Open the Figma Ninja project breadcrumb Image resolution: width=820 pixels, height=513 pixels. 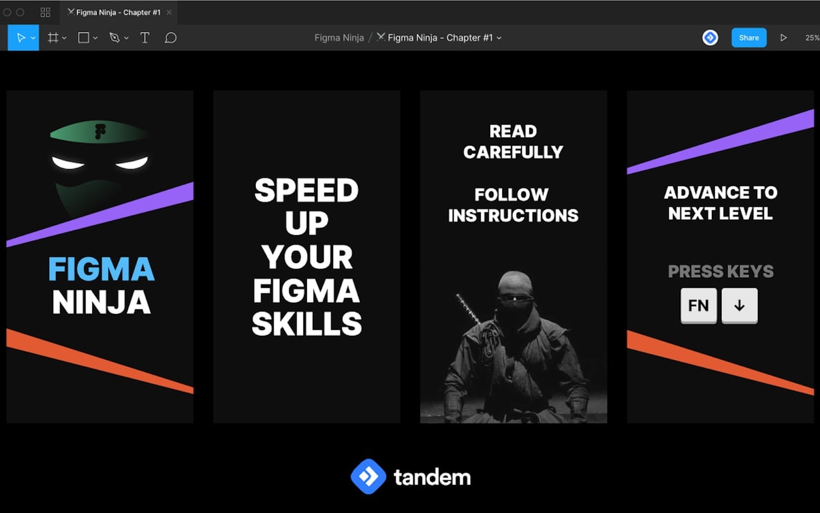[339, 38]
